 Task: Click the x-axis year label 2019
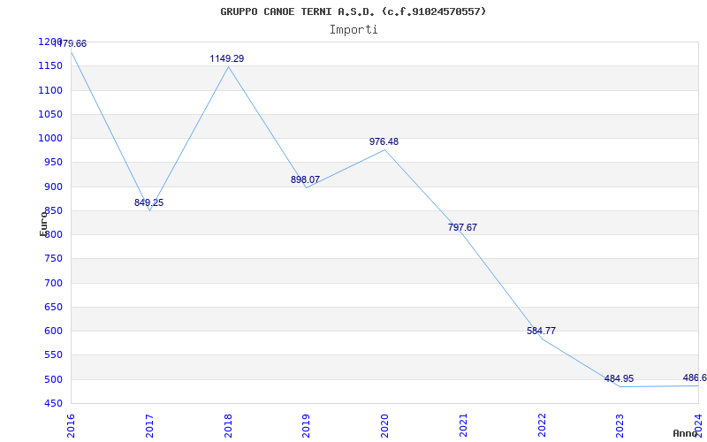click(307, 425)
